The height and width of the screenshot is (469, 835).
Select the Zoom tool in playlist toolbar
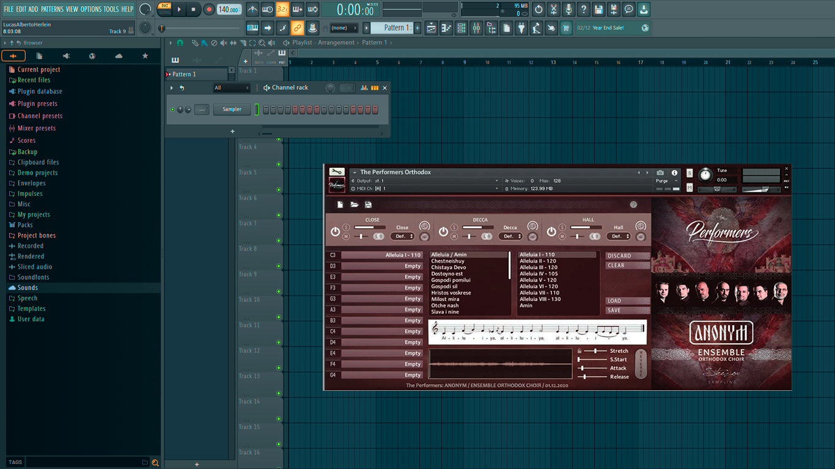pos(262,43)
